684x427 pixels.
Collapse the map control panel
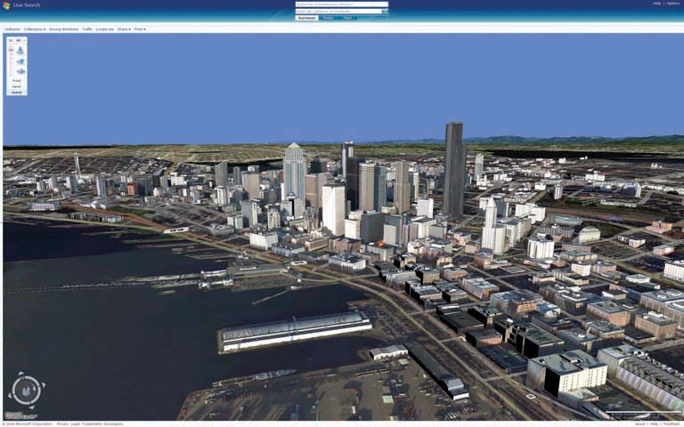(x=24, y=41)
